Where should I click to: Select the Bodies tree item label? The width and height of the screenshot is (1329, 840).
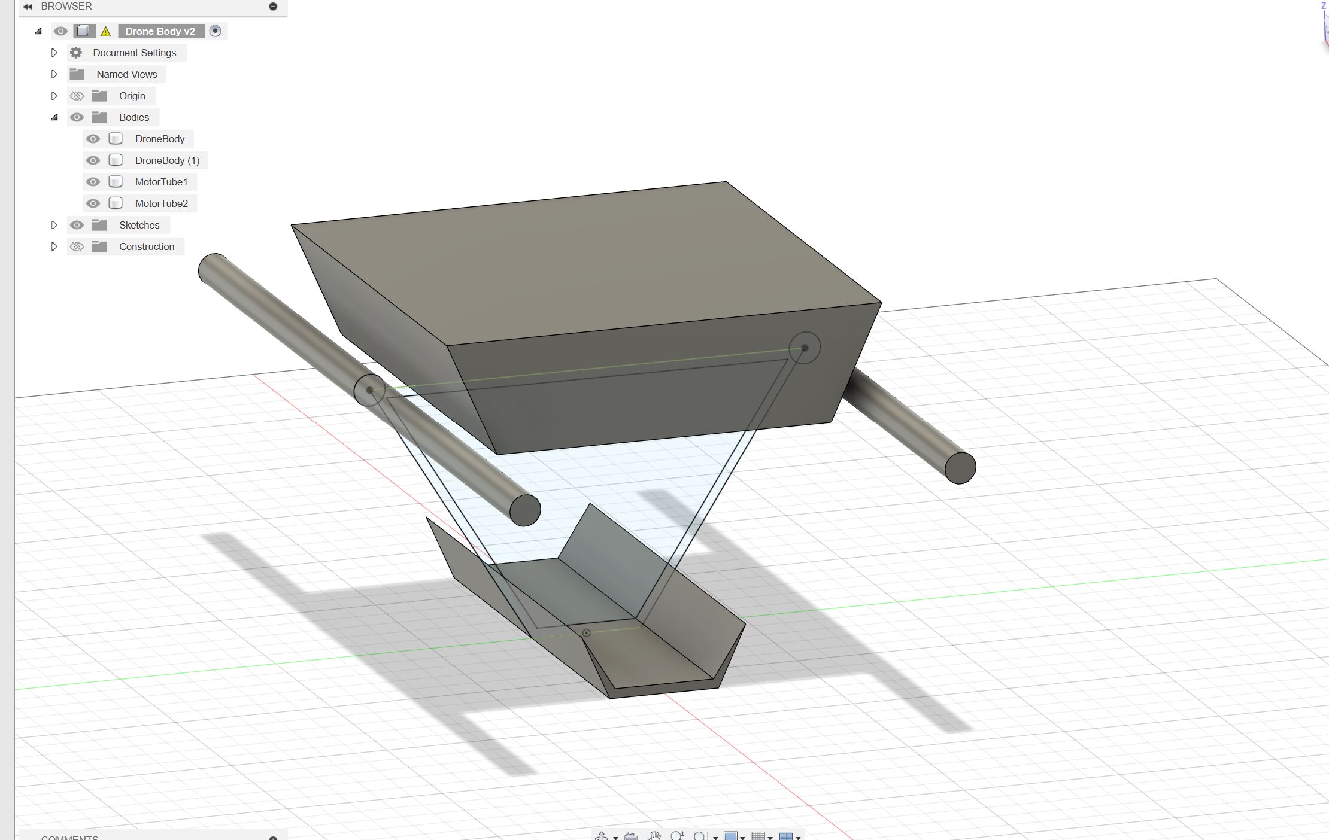point(134,117)
